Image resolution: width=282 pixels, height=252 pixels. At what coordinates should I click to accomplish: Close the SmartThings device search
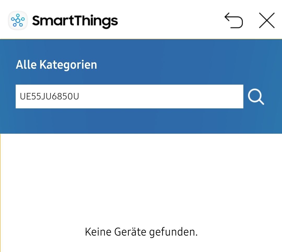coord(267,20)
